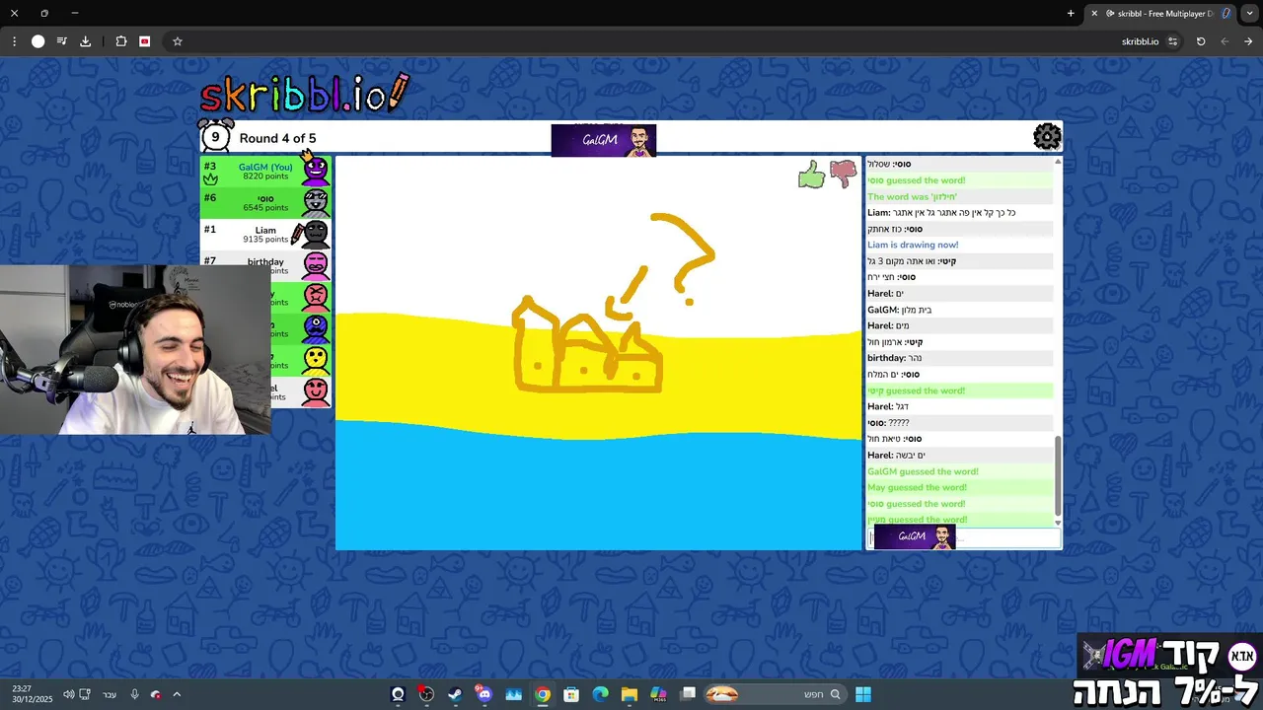Viewport: 1263px width, 710px height.
Task: Click the yellow player avatar
Action: [316, 359]
